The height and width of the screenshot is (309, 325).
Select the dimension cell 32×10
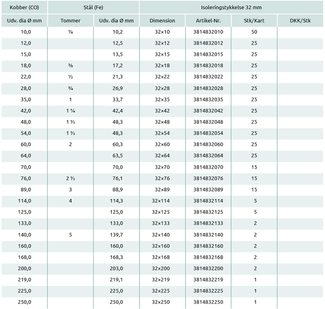162,32
